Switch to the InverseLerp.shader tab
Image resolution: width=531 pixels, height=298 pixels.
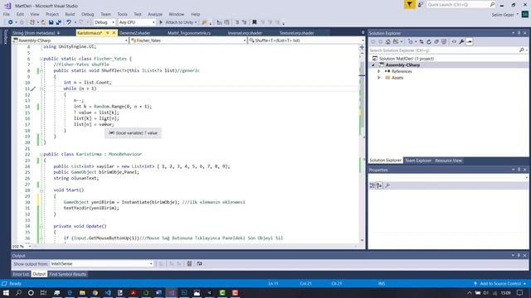point(245,33)
